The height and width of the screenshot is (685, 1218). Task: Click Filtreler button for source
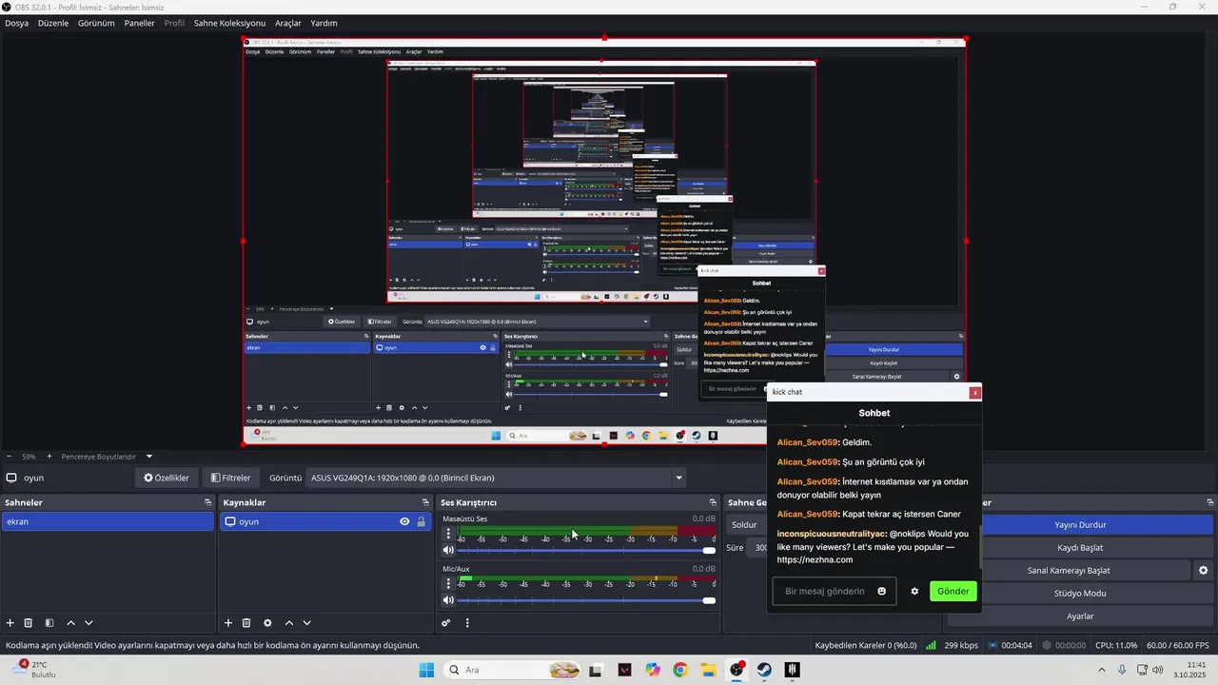231,478
